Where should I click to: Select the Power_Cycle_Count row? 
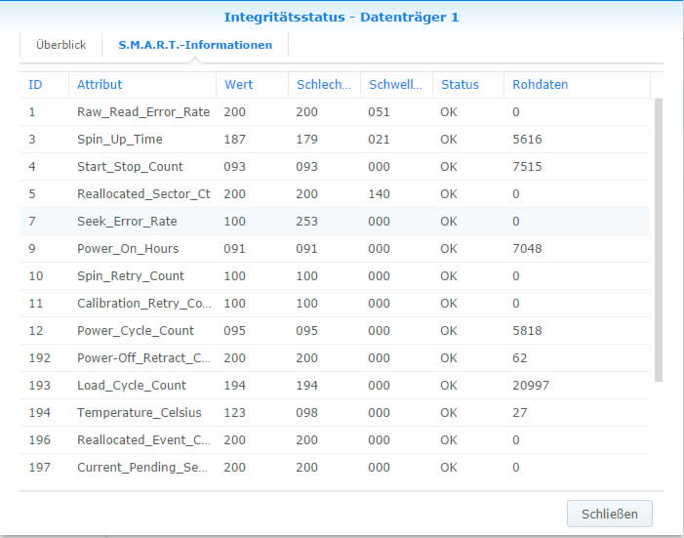pyautogui.click(x=334, y=331)
